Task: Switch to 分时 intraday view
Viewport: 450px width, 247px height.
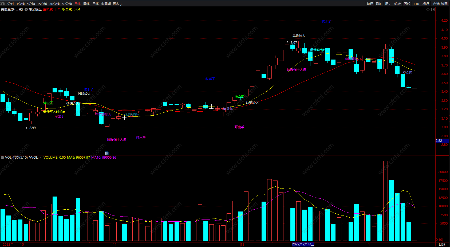Action: tap(11, 4)
